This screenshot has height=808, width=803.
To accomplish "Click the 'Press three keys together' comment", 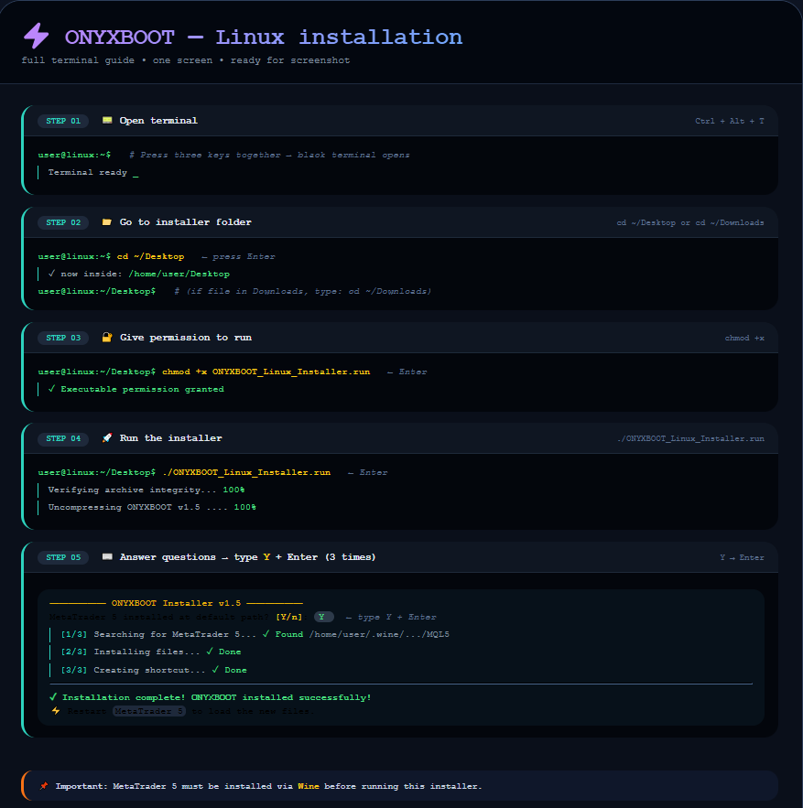I will tap(269, 156).
